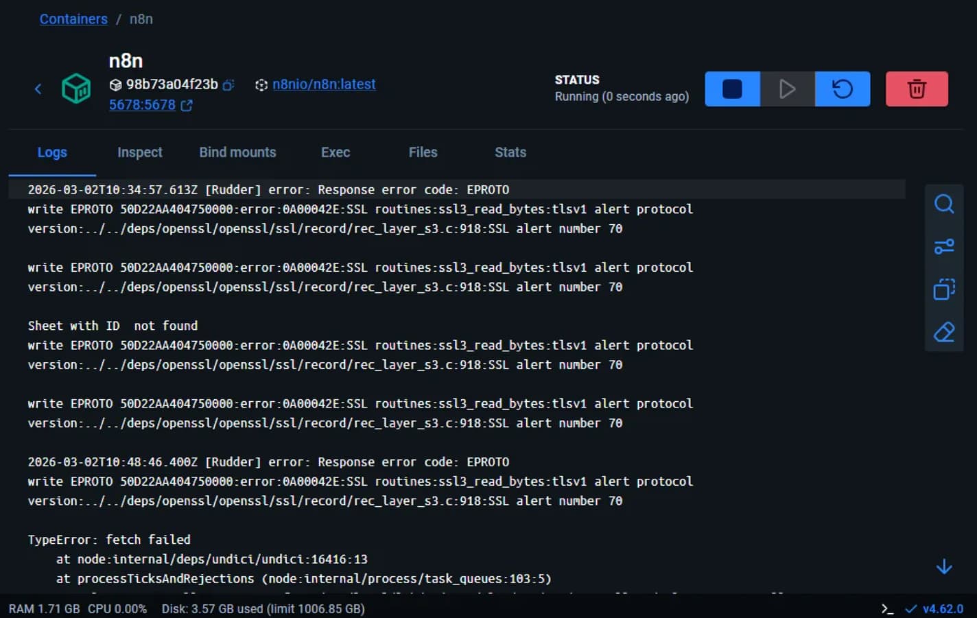Open port link 5678:5678
977x618 pixels.
(143, 105)
